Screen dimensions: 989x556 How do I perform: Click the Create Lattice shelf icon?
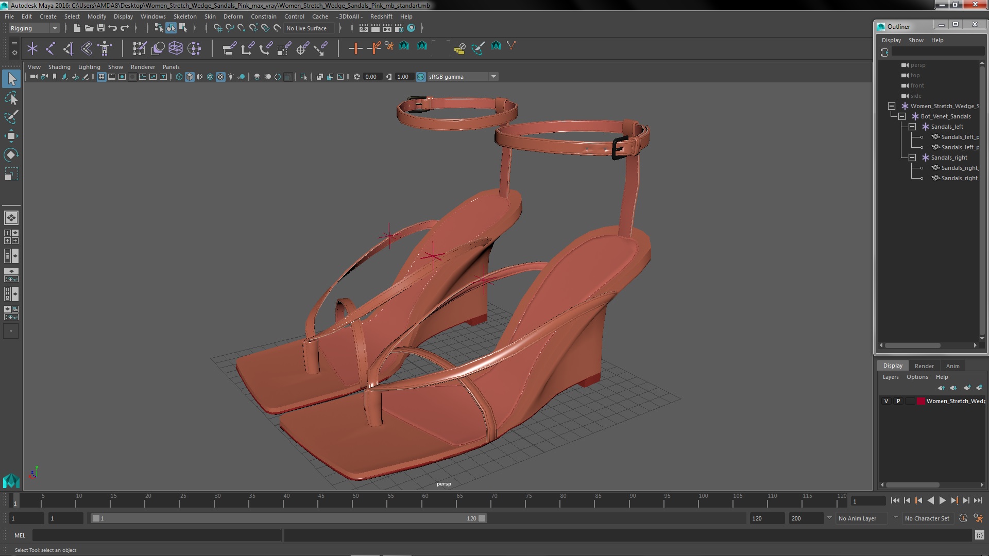pos(176,48)
